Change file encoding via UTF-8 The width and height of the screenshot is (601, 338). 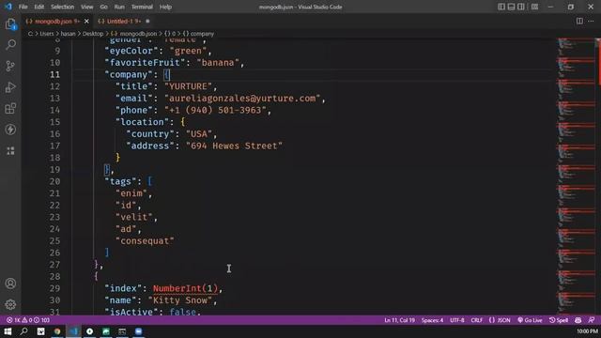[x=457, y=320]
